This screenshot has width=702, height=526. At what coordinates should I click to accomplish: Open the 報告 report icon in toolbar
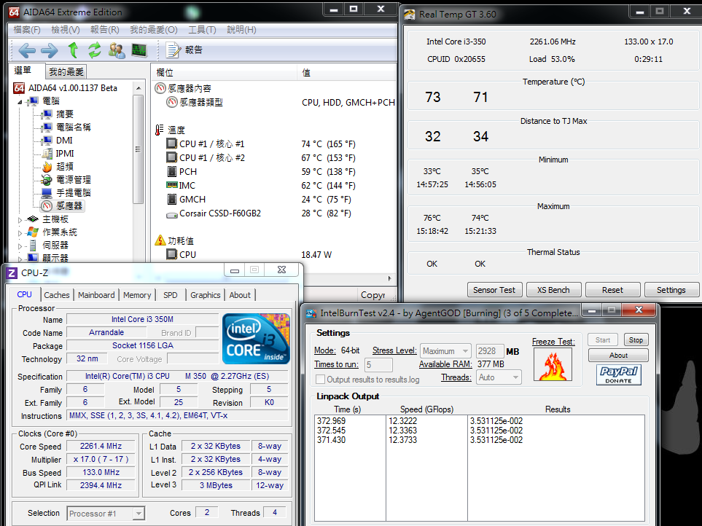[x=174, y=50]
